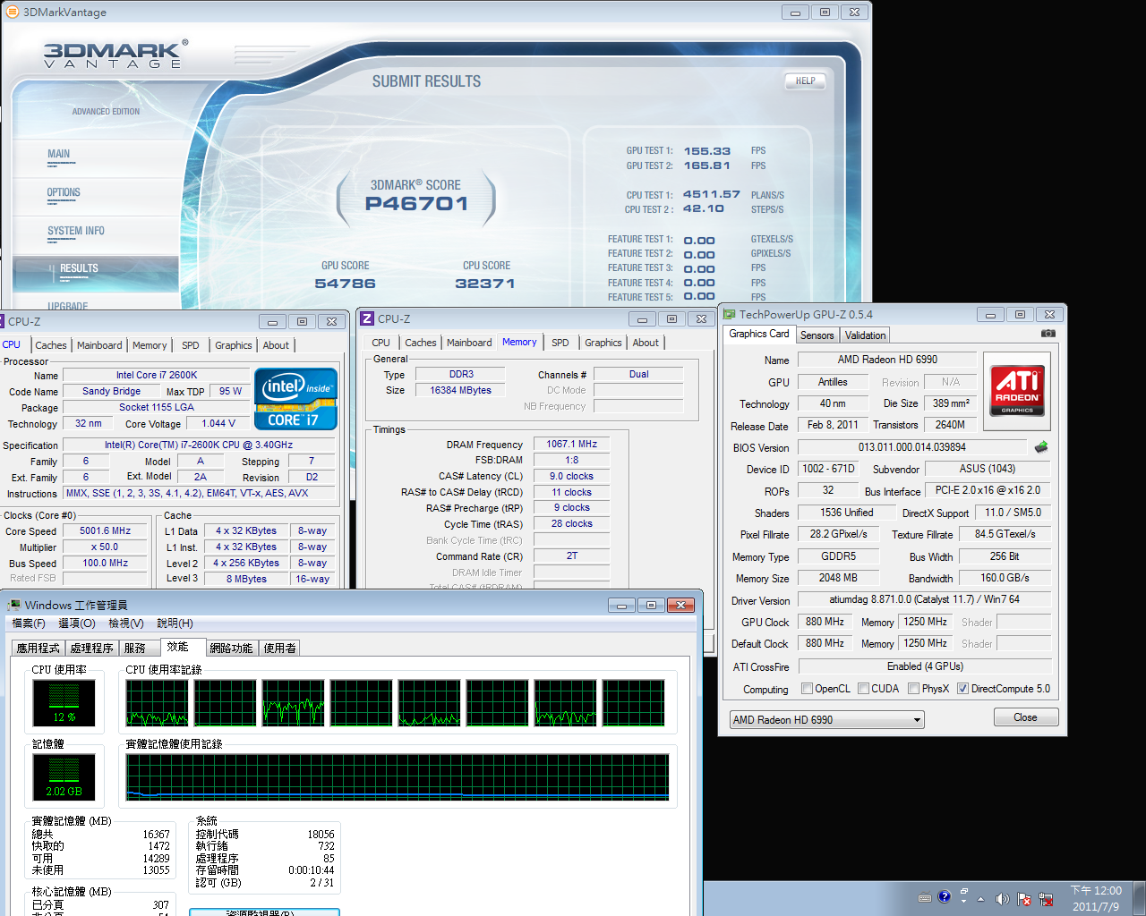Minimize the 3DMarkVantage window
Screen dimensions: 1146x916
(795, 12)
